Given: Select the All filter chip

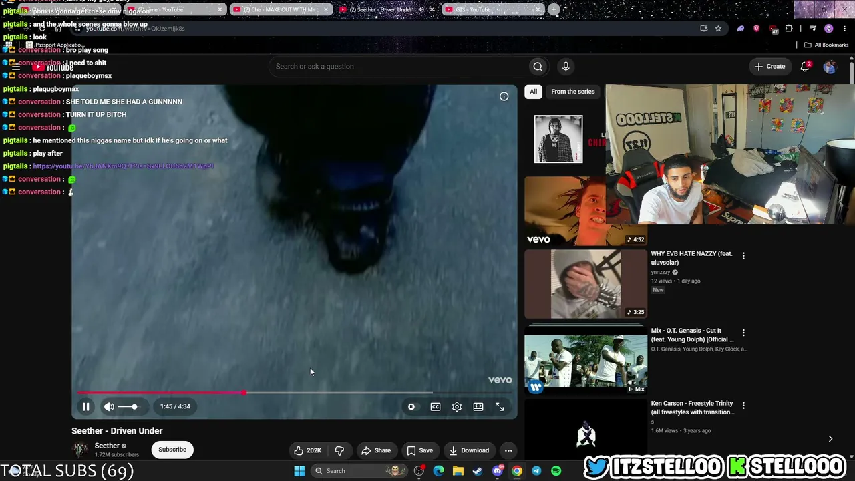Looking at the screenshot, I should click(x=533, y=92).
